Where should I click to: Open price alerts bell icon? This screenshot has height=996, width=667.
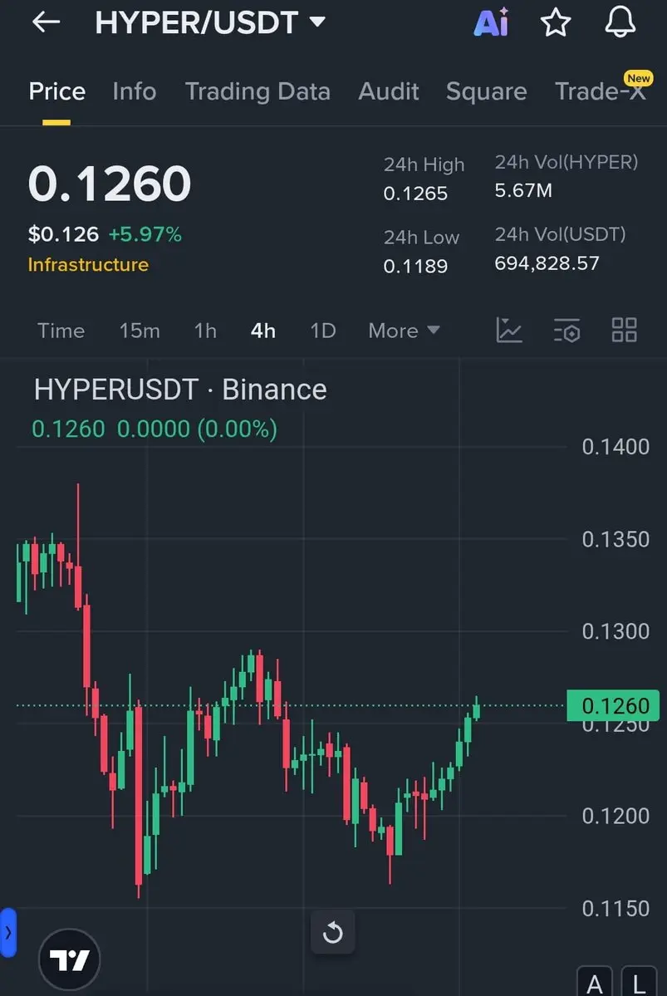[620, 22]
